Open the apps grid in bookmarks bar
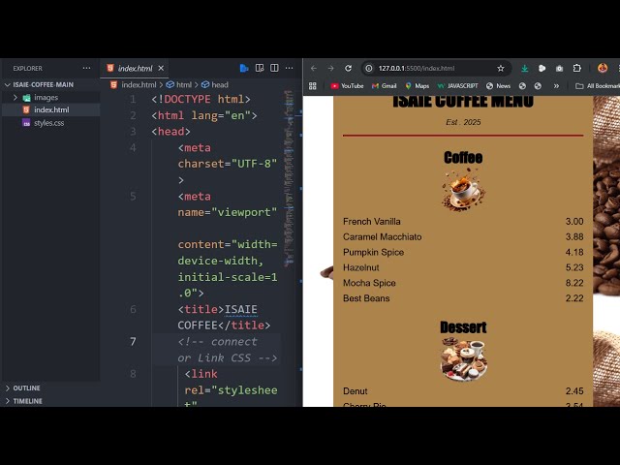Screen dimensions: 620x465 [312, 86]
